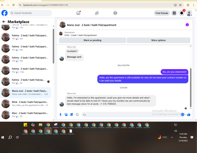The height and width of the screenshot is (153, 197).
Task: Click the Marketplace back arrow
Action: point(4,22)
